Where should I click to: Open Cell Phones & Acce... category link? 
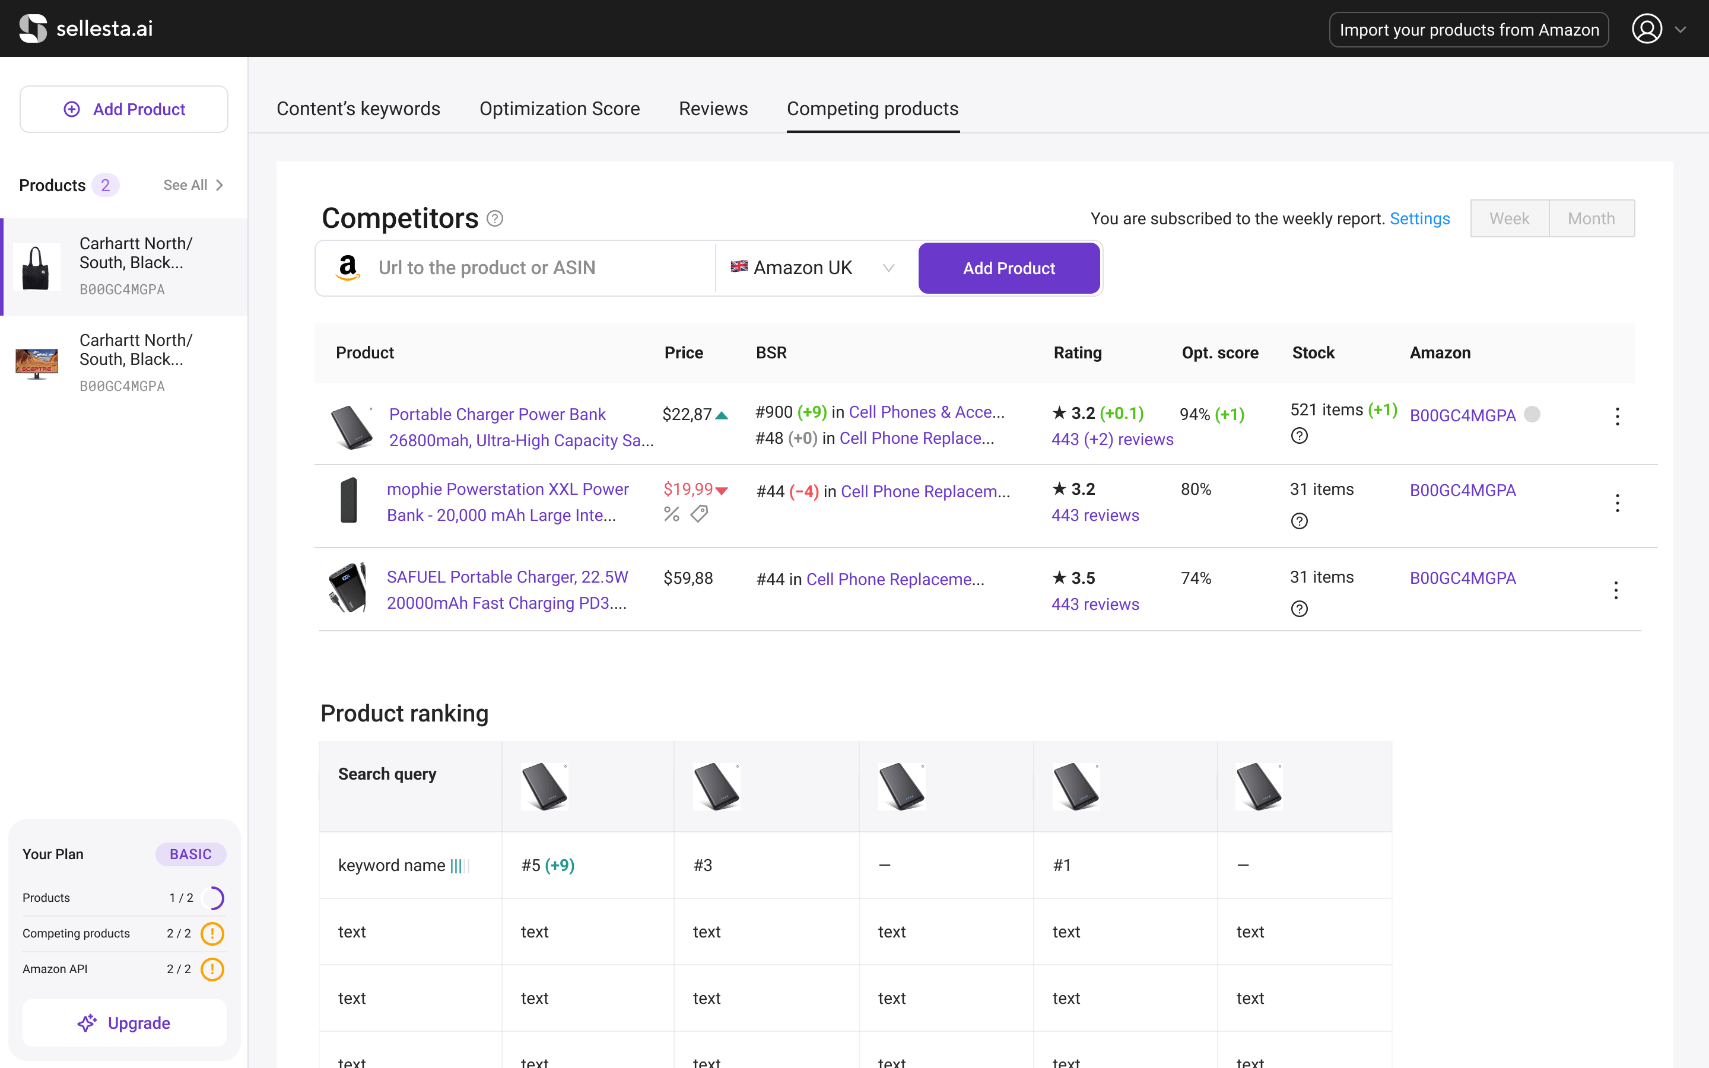pos(926,412)
